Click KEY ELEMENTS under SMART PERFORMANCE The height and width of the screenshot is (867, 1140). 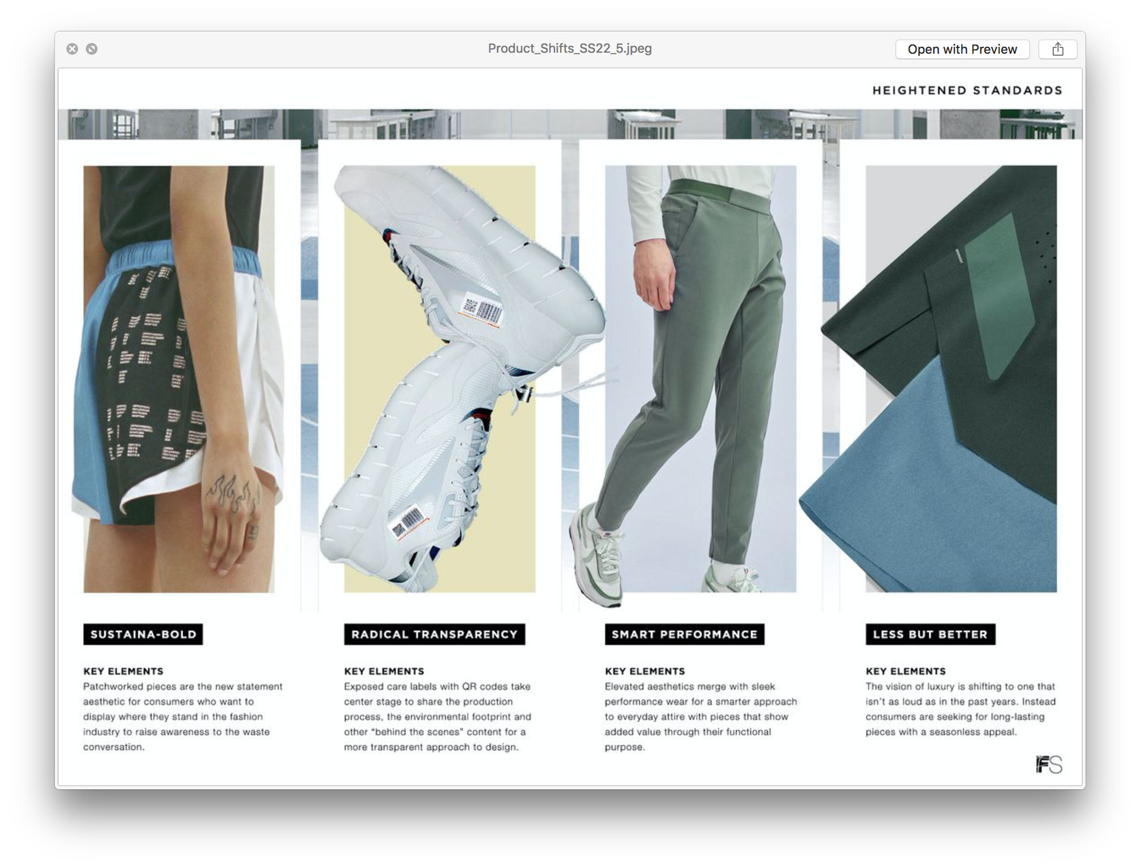coord(645,671)
